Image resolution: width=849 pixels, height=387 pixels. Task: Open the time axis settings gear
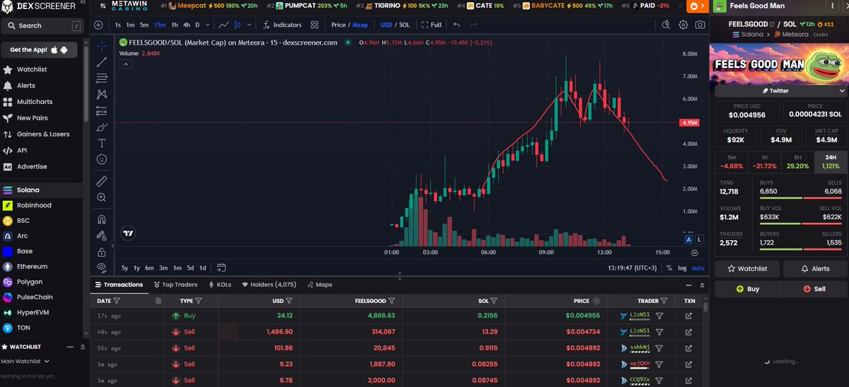coord(694,252)
